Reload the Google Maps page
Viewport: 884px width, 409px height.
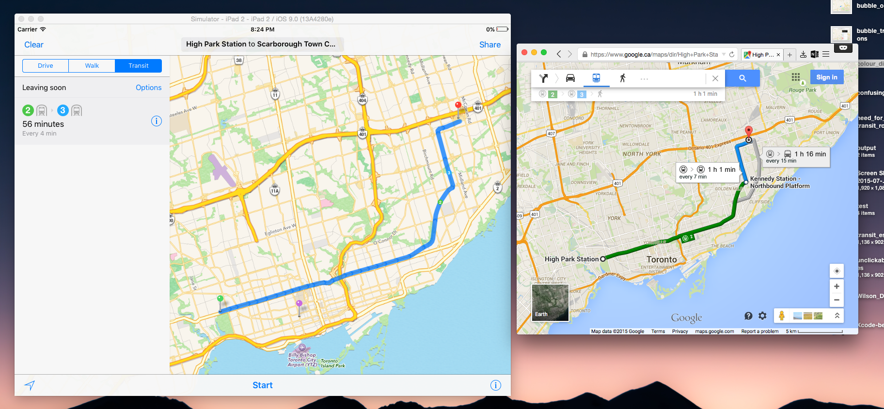coord(732,54)
